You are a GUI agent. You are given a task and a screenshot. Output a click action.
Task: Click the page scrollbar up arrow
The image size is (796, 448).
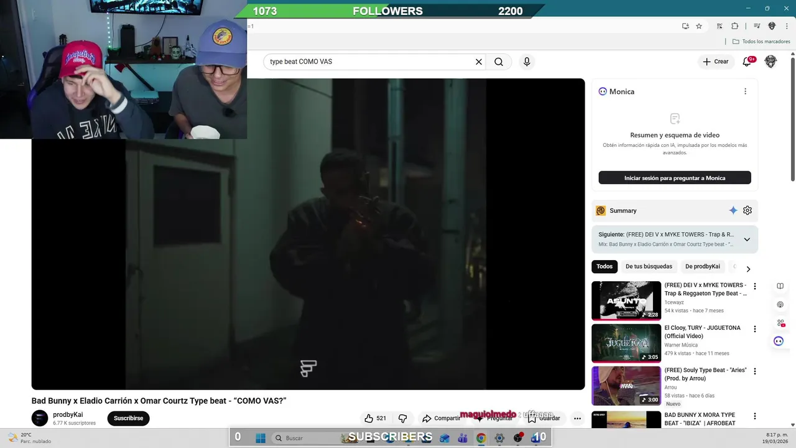pyautogui.click(x=793, y=55)
